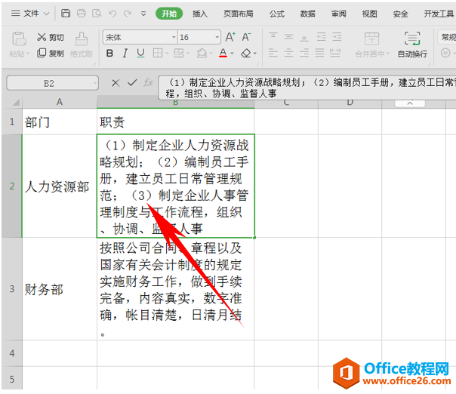Open the 文件 menu
Image resolution: width=456 pixels, height=394 pixels.
click(26, 14)
